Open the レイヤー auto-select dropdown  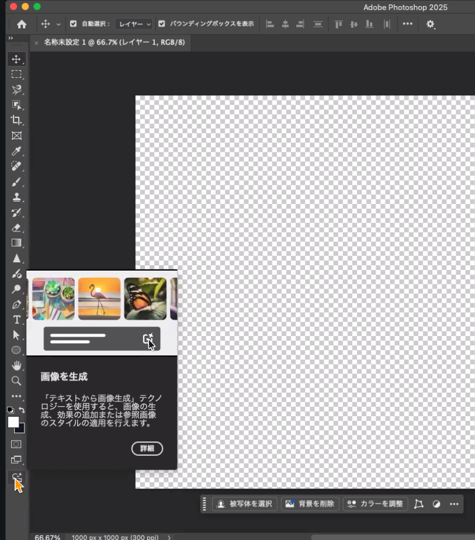134,24
